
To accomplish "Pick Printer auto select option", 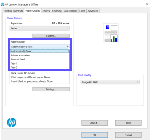I will pos(39,55).
